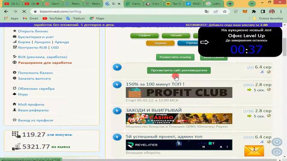Click page vertical scrollbar thumb
Viewport: 287px width, 161px height.
(x=284, y=47)
